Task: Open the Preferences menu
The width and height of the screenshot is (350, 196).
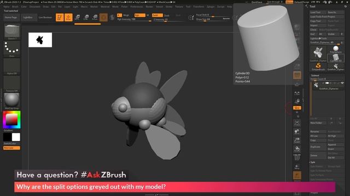Action: click(137, 7)
